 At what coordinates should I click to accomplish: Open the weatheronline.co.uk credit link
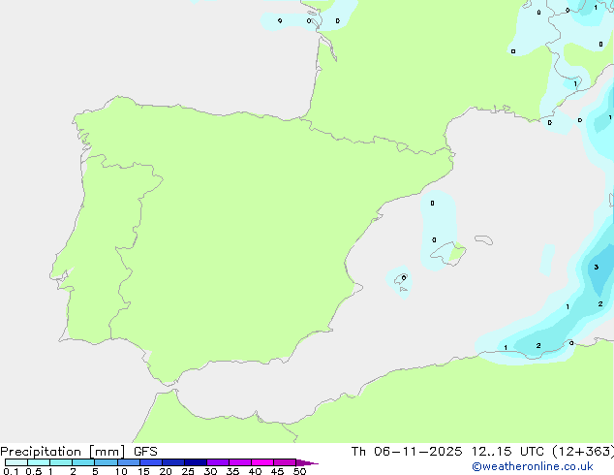[x=533, y=466]
